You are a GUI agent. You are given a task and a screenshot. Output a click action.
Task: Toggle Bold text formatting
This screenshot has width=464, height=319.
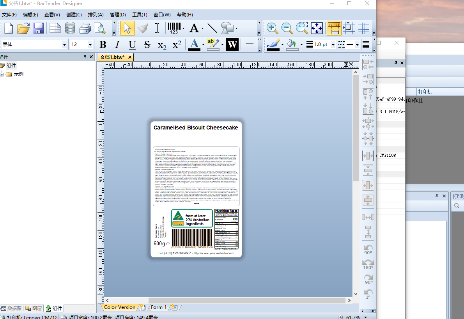(103, 45)
